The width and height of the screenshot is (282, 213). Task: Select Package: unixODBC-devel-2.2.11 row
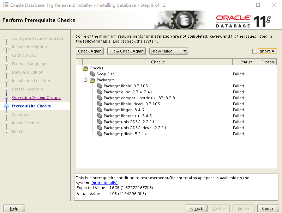(176, 128)
